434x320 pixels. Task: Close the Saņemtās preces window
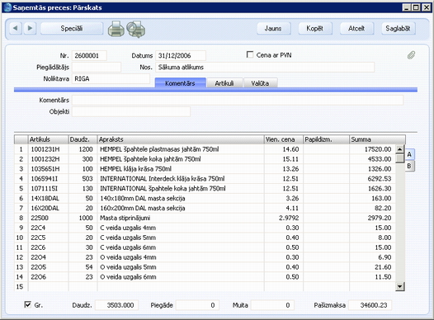tap(426, 7)
